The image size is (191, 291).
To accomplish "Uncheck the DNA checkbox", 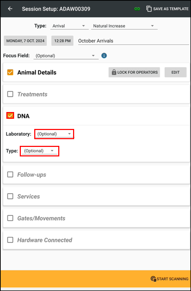I will [10, 116].
